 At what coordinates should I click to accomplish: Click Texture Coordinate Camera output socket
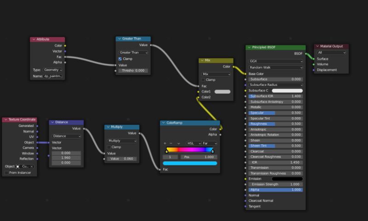(x=37, y=148)
